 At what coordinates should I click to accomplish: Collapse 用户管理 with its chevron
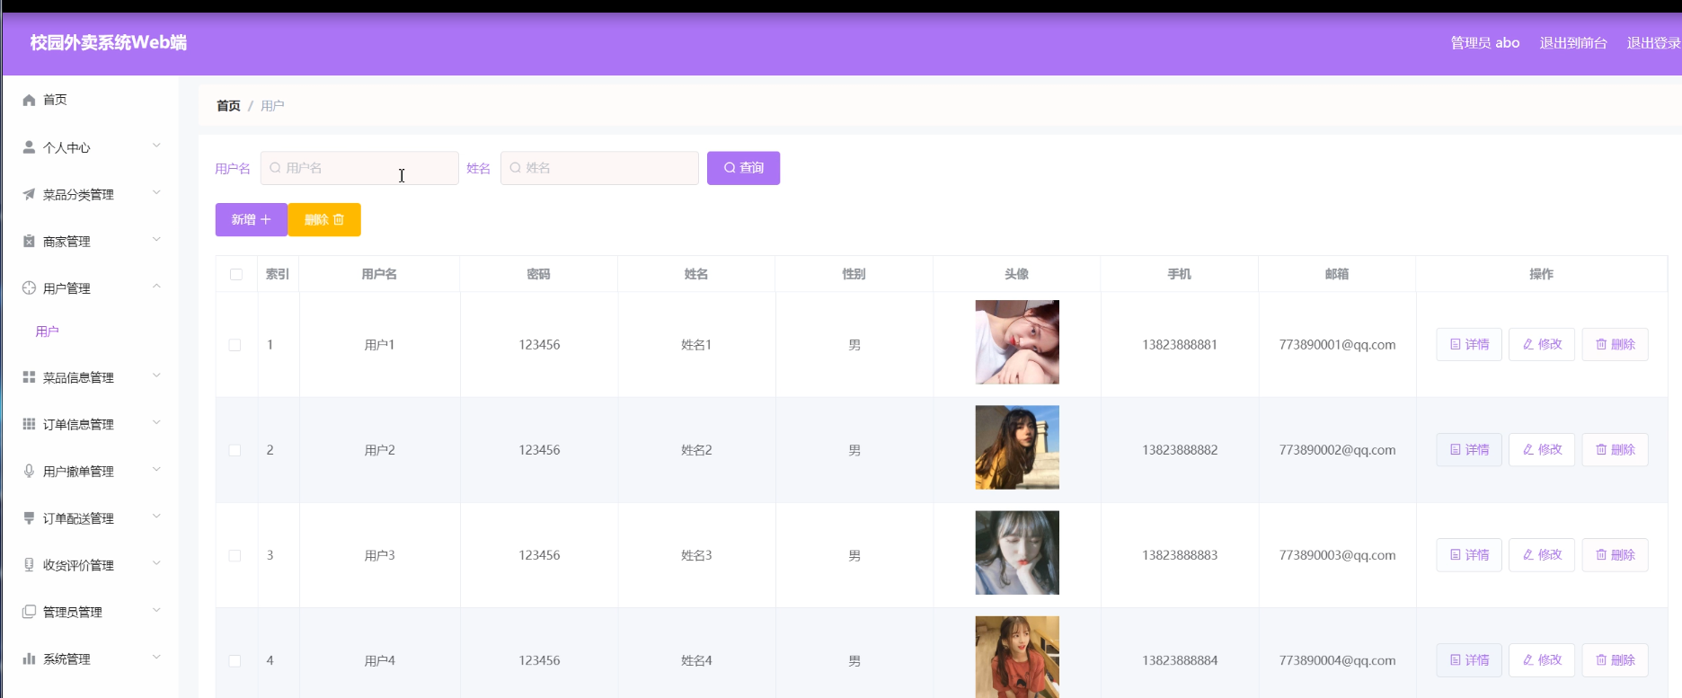click(x=156, y=286)
